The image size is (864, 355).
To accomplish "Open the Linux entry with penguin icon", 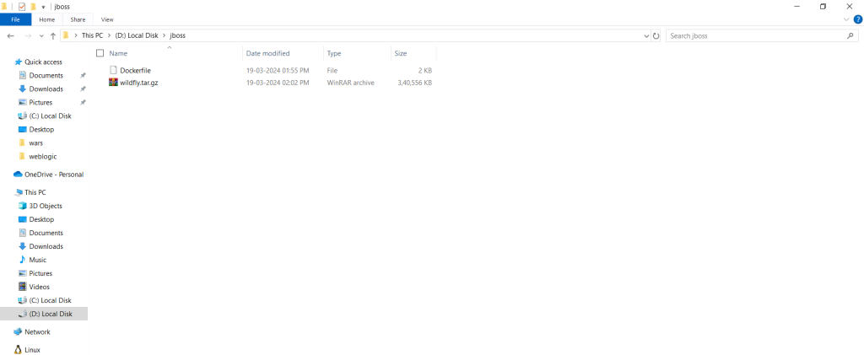I will click(32, 350).
